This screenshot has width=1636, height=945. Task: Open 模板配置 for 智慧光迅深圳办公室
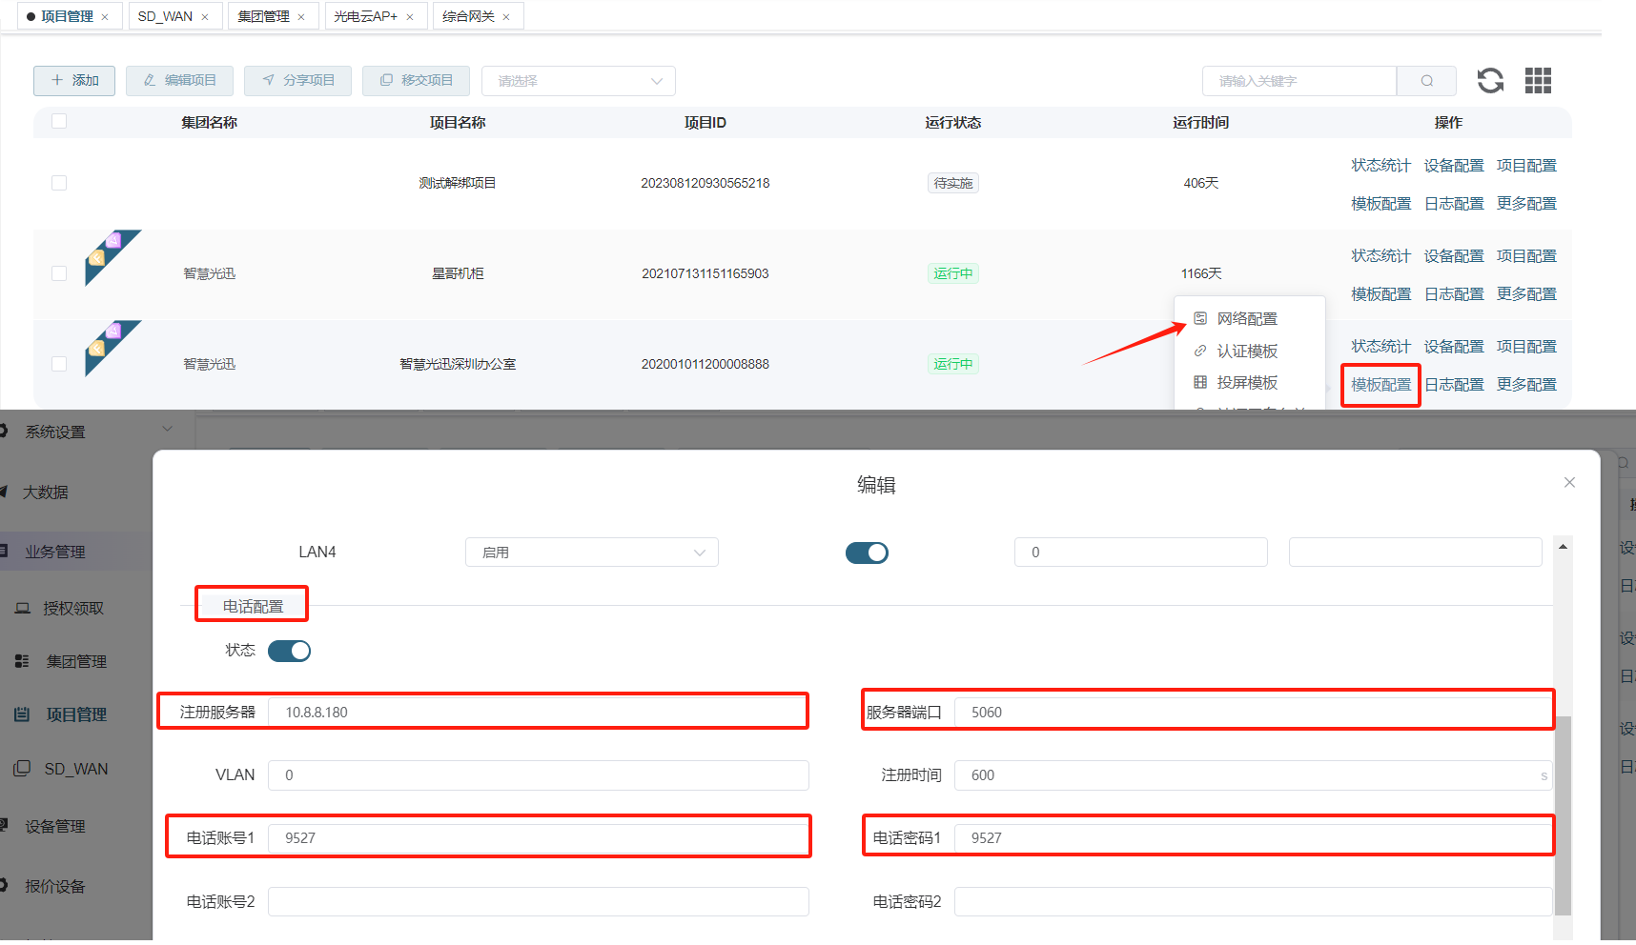pyautogui.click(x=1380, y=385)
